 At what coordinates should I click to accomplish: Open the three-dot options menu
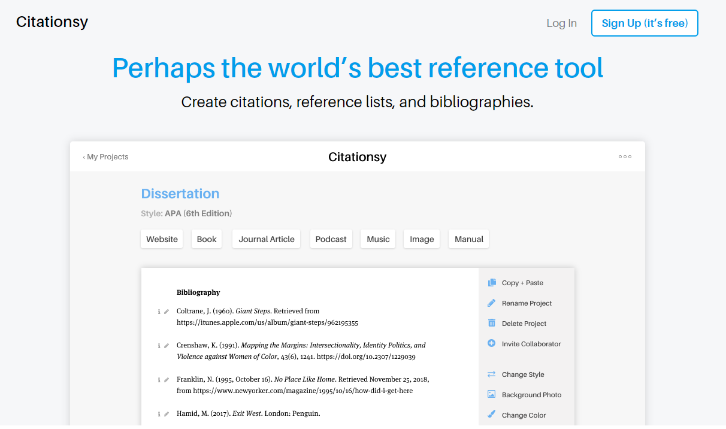[x=625, y=157]
